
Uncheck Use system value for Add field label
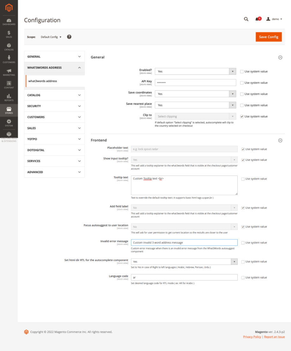click(x=243, y=208)
